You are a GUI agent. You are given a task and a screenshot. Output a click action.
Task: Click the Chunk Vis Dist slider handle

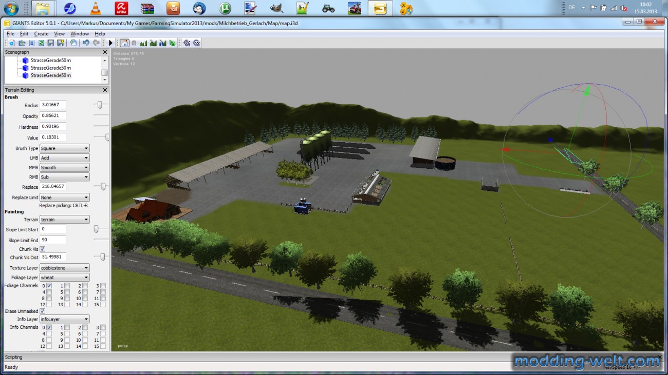[103, 256]
